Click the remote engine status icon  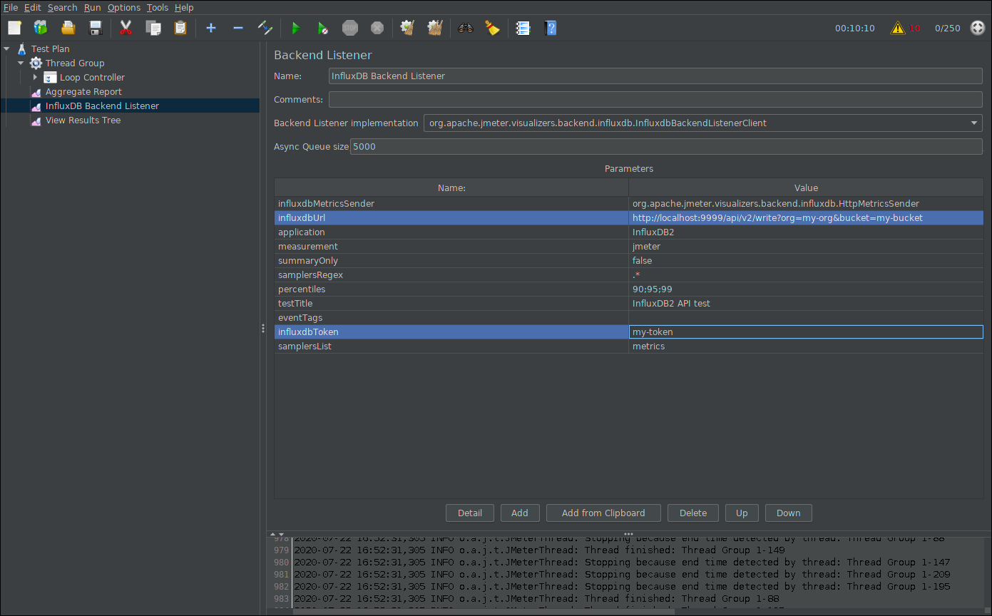pos(977,28)
